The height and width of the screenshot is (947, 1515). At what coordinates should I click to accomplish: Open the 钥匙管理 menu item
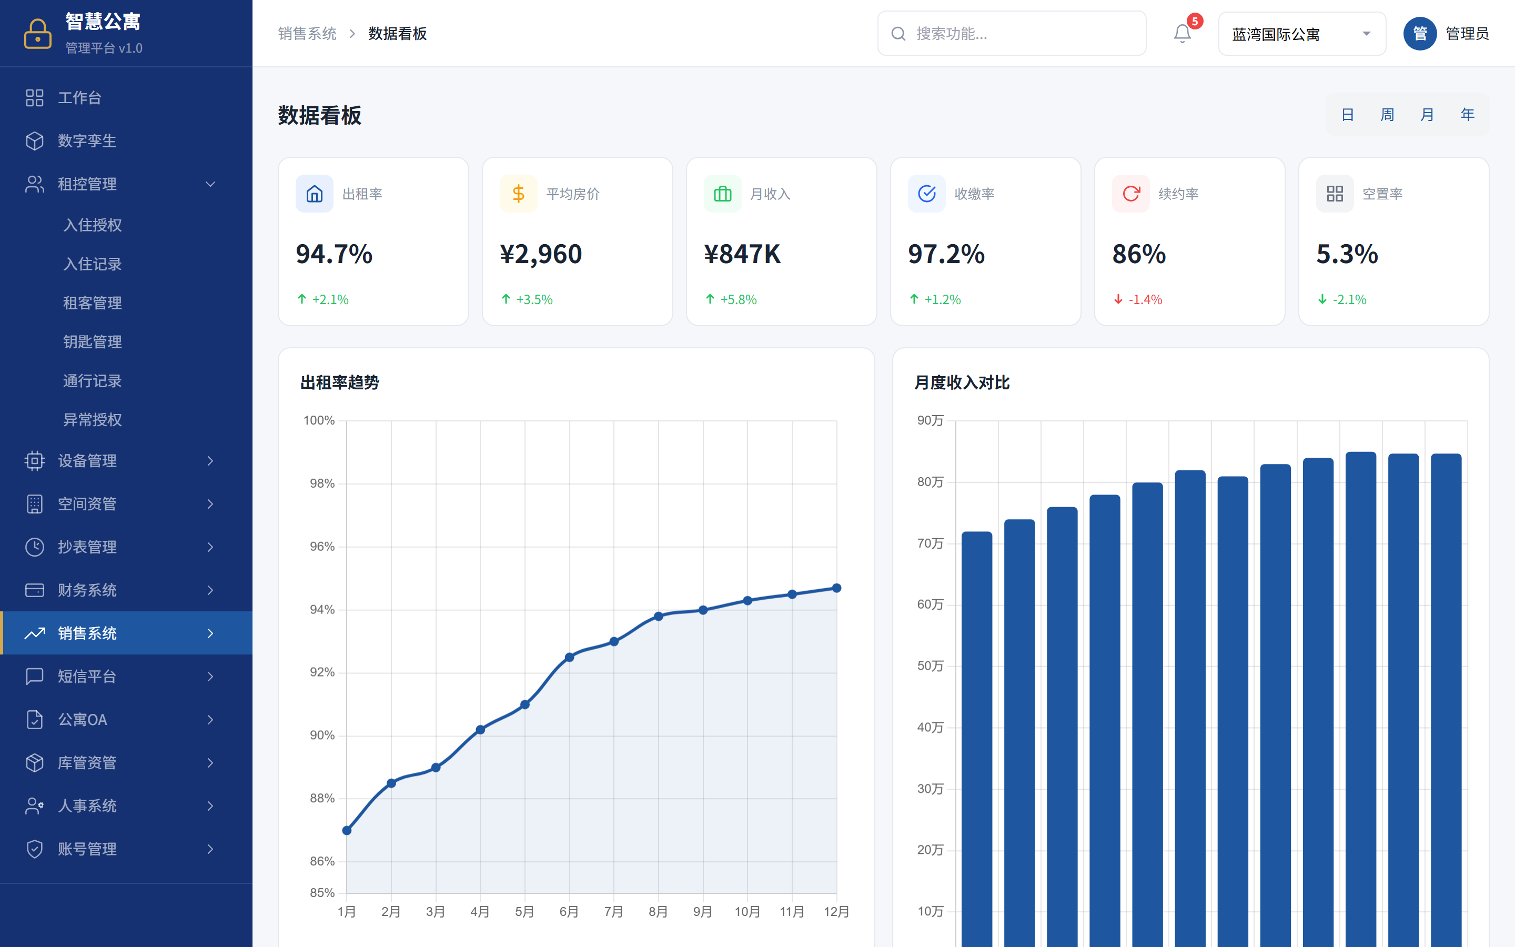[93, 342]
